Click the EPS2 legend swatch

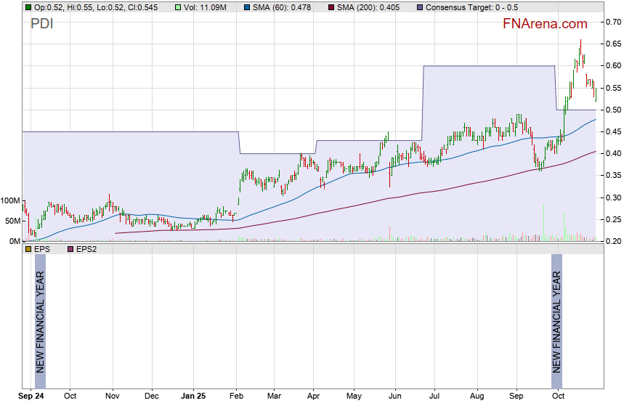pyautogui.click(x=71, y=248)
